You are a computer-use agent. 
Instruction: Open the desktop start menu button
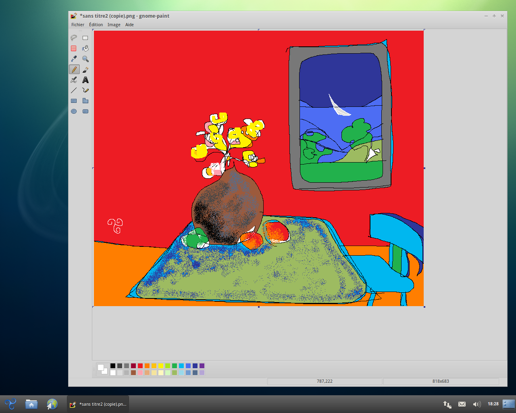(10, 404)
